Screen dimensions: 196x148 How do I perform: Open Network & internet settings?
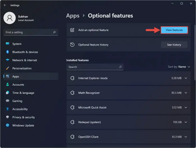31,60
